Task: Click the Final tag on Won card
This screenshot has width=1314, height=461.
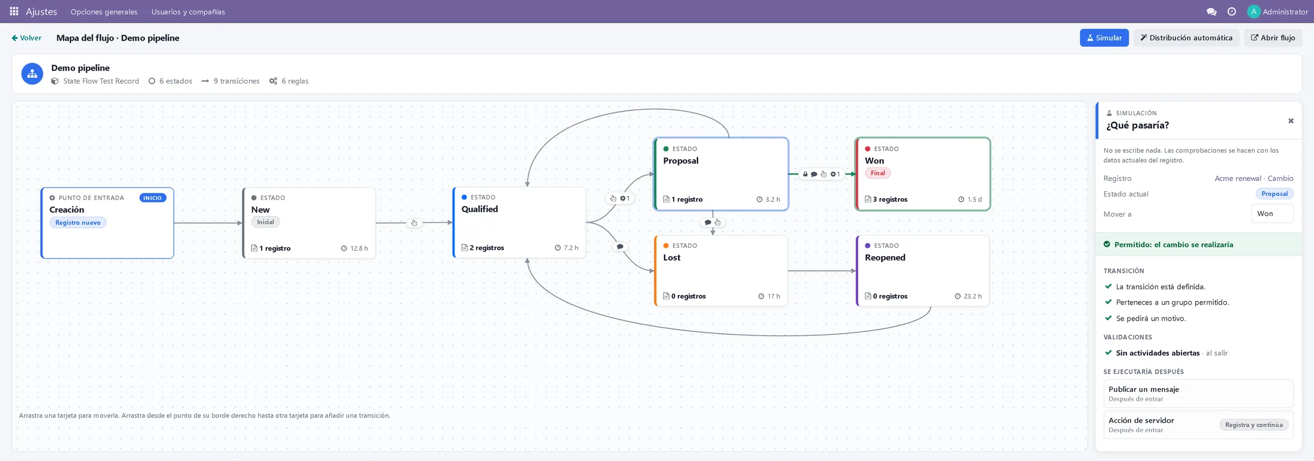Action: coord(877,173)
